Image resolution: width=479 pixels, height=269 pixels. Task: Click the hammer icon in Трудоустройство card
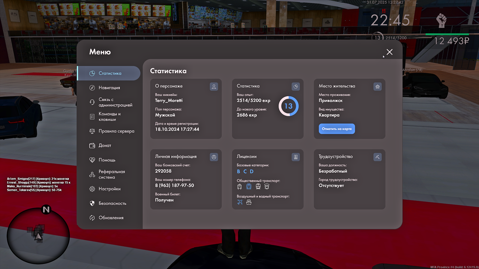click(378, 157)
